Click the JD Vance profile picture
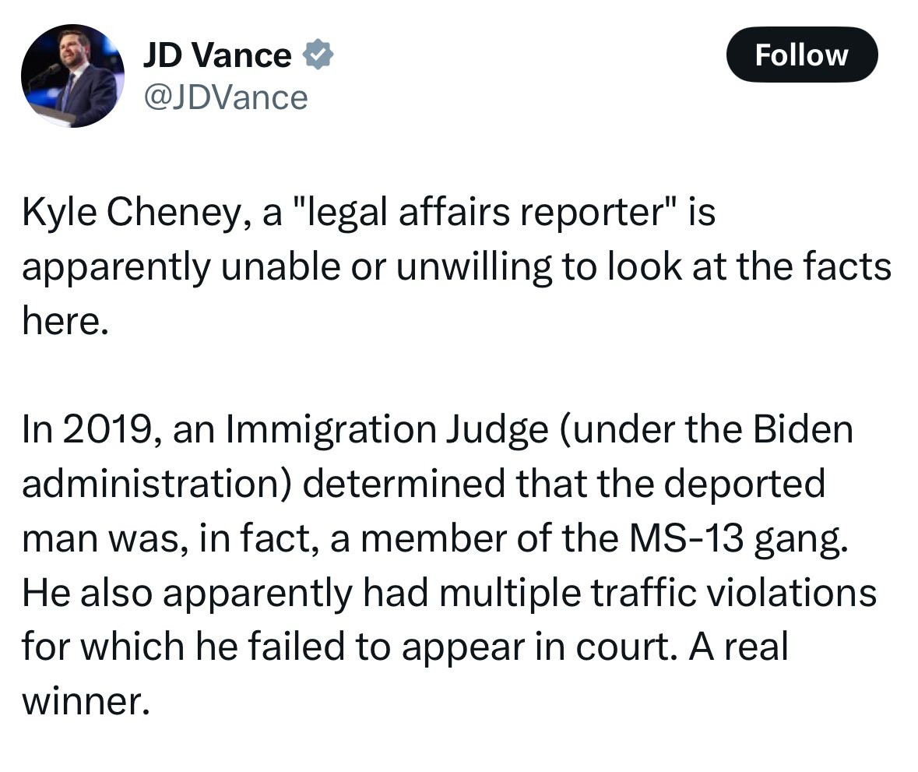This screenshot has width=918, height=772. 72,76
